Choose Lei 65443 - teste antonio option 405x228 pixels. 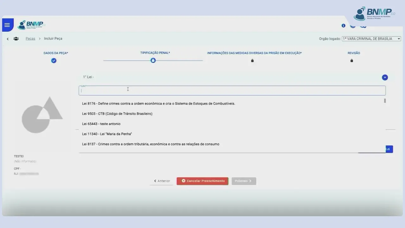(x=232, y=124)
